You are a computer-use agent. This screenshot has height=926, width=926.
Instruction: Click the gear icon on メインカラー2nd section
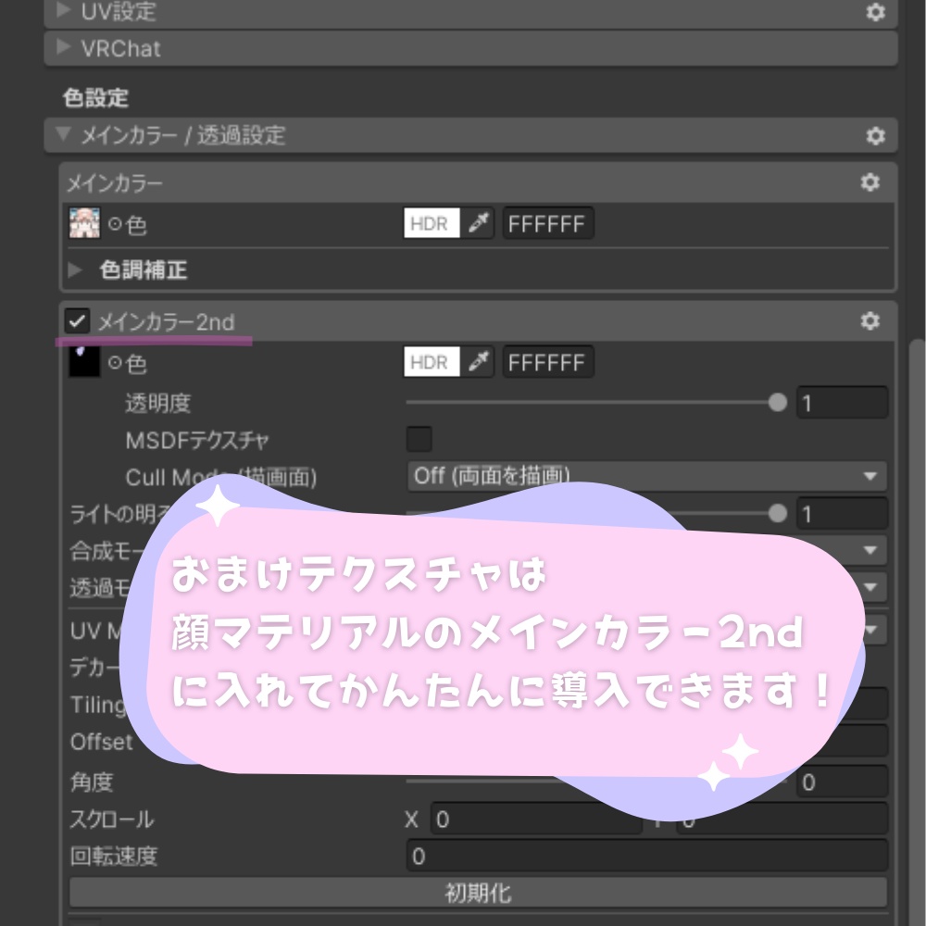[869, 321]
